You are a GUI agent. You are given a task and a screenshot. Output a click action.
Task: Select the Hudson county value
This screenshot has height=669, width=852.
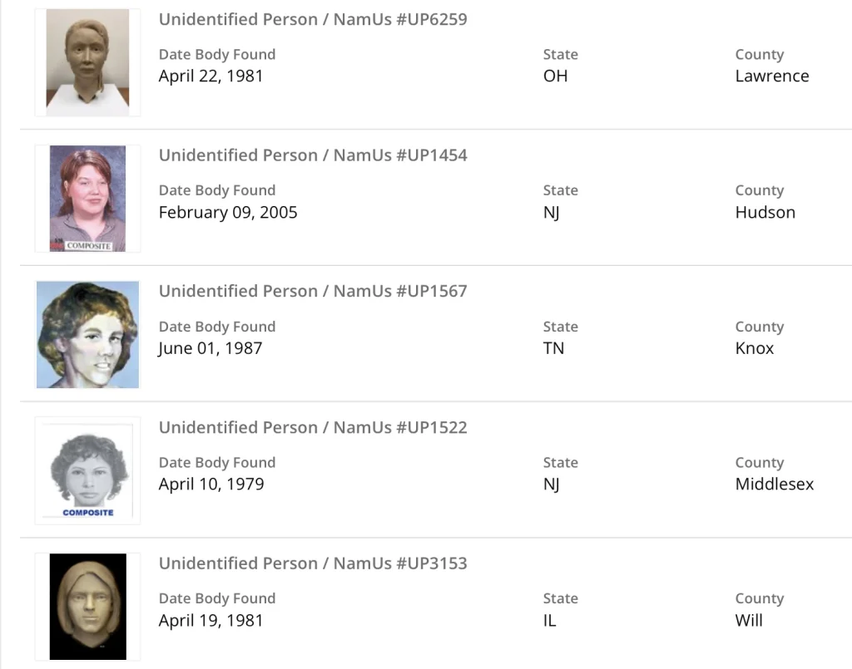(765, 213)
